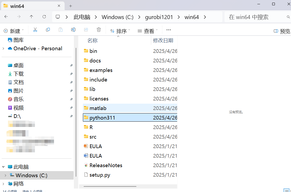Expand Windows (C:) tree node
This screenshot has width=291, height=192.
(x=6, y=175)
